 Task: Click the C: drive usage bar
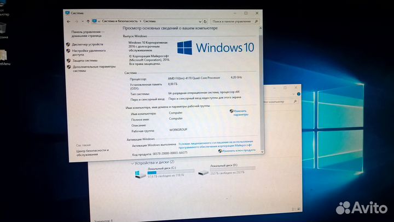[x=171, y=172]
